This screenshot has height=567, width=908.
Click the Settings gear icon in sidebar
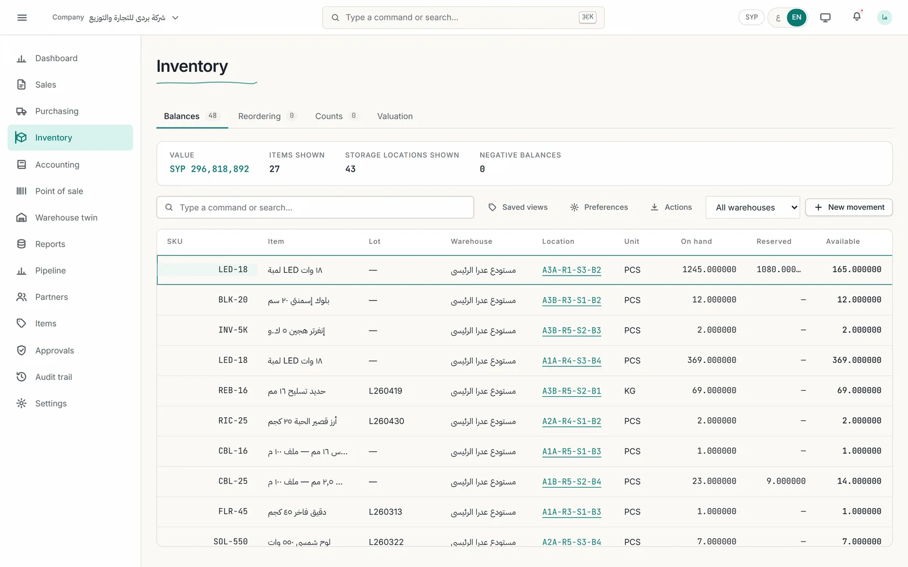[x=22, y=403]
